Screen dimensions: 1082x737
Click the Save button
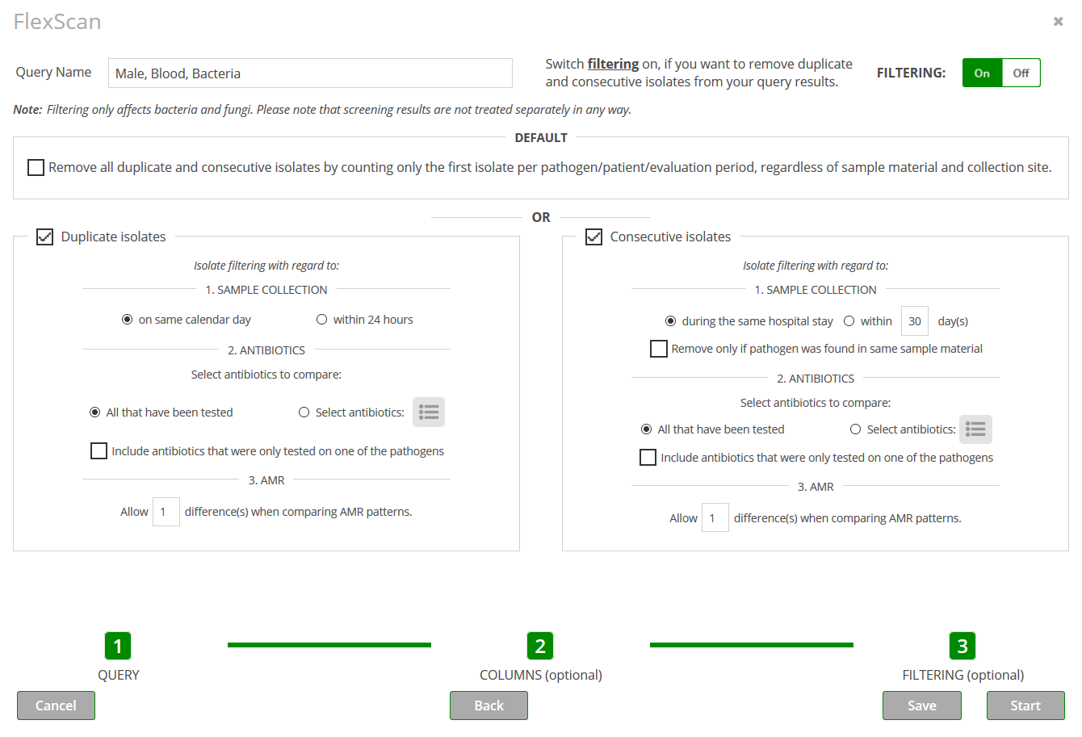coord(922,706)
